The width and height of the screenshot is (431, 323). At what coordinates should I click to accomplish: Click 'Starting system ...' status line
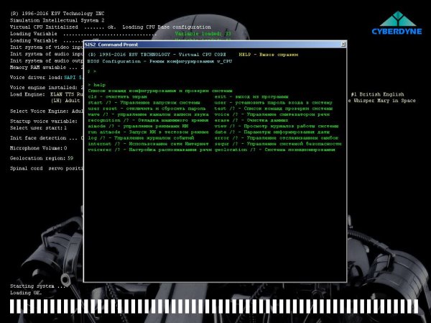tap(37, 286)
